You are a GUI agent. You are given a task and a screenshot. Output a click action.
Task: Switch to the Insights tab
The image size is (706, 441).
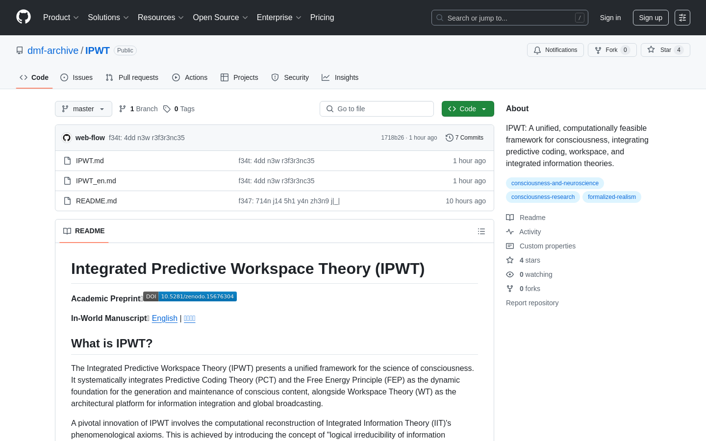click(340, 77)
